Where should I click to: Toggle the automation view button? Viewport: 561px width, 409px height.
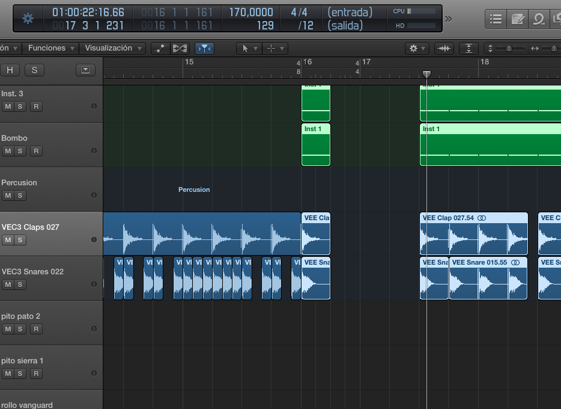click(160, 48)
